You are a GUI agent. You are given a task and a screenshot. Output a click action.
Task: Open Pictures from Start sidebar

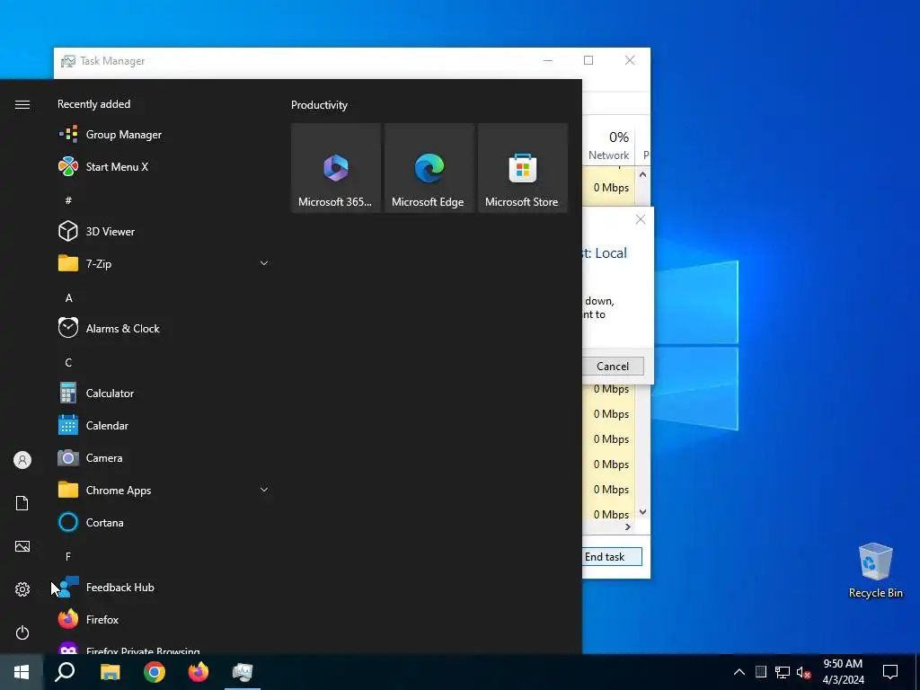coord(22,546)
